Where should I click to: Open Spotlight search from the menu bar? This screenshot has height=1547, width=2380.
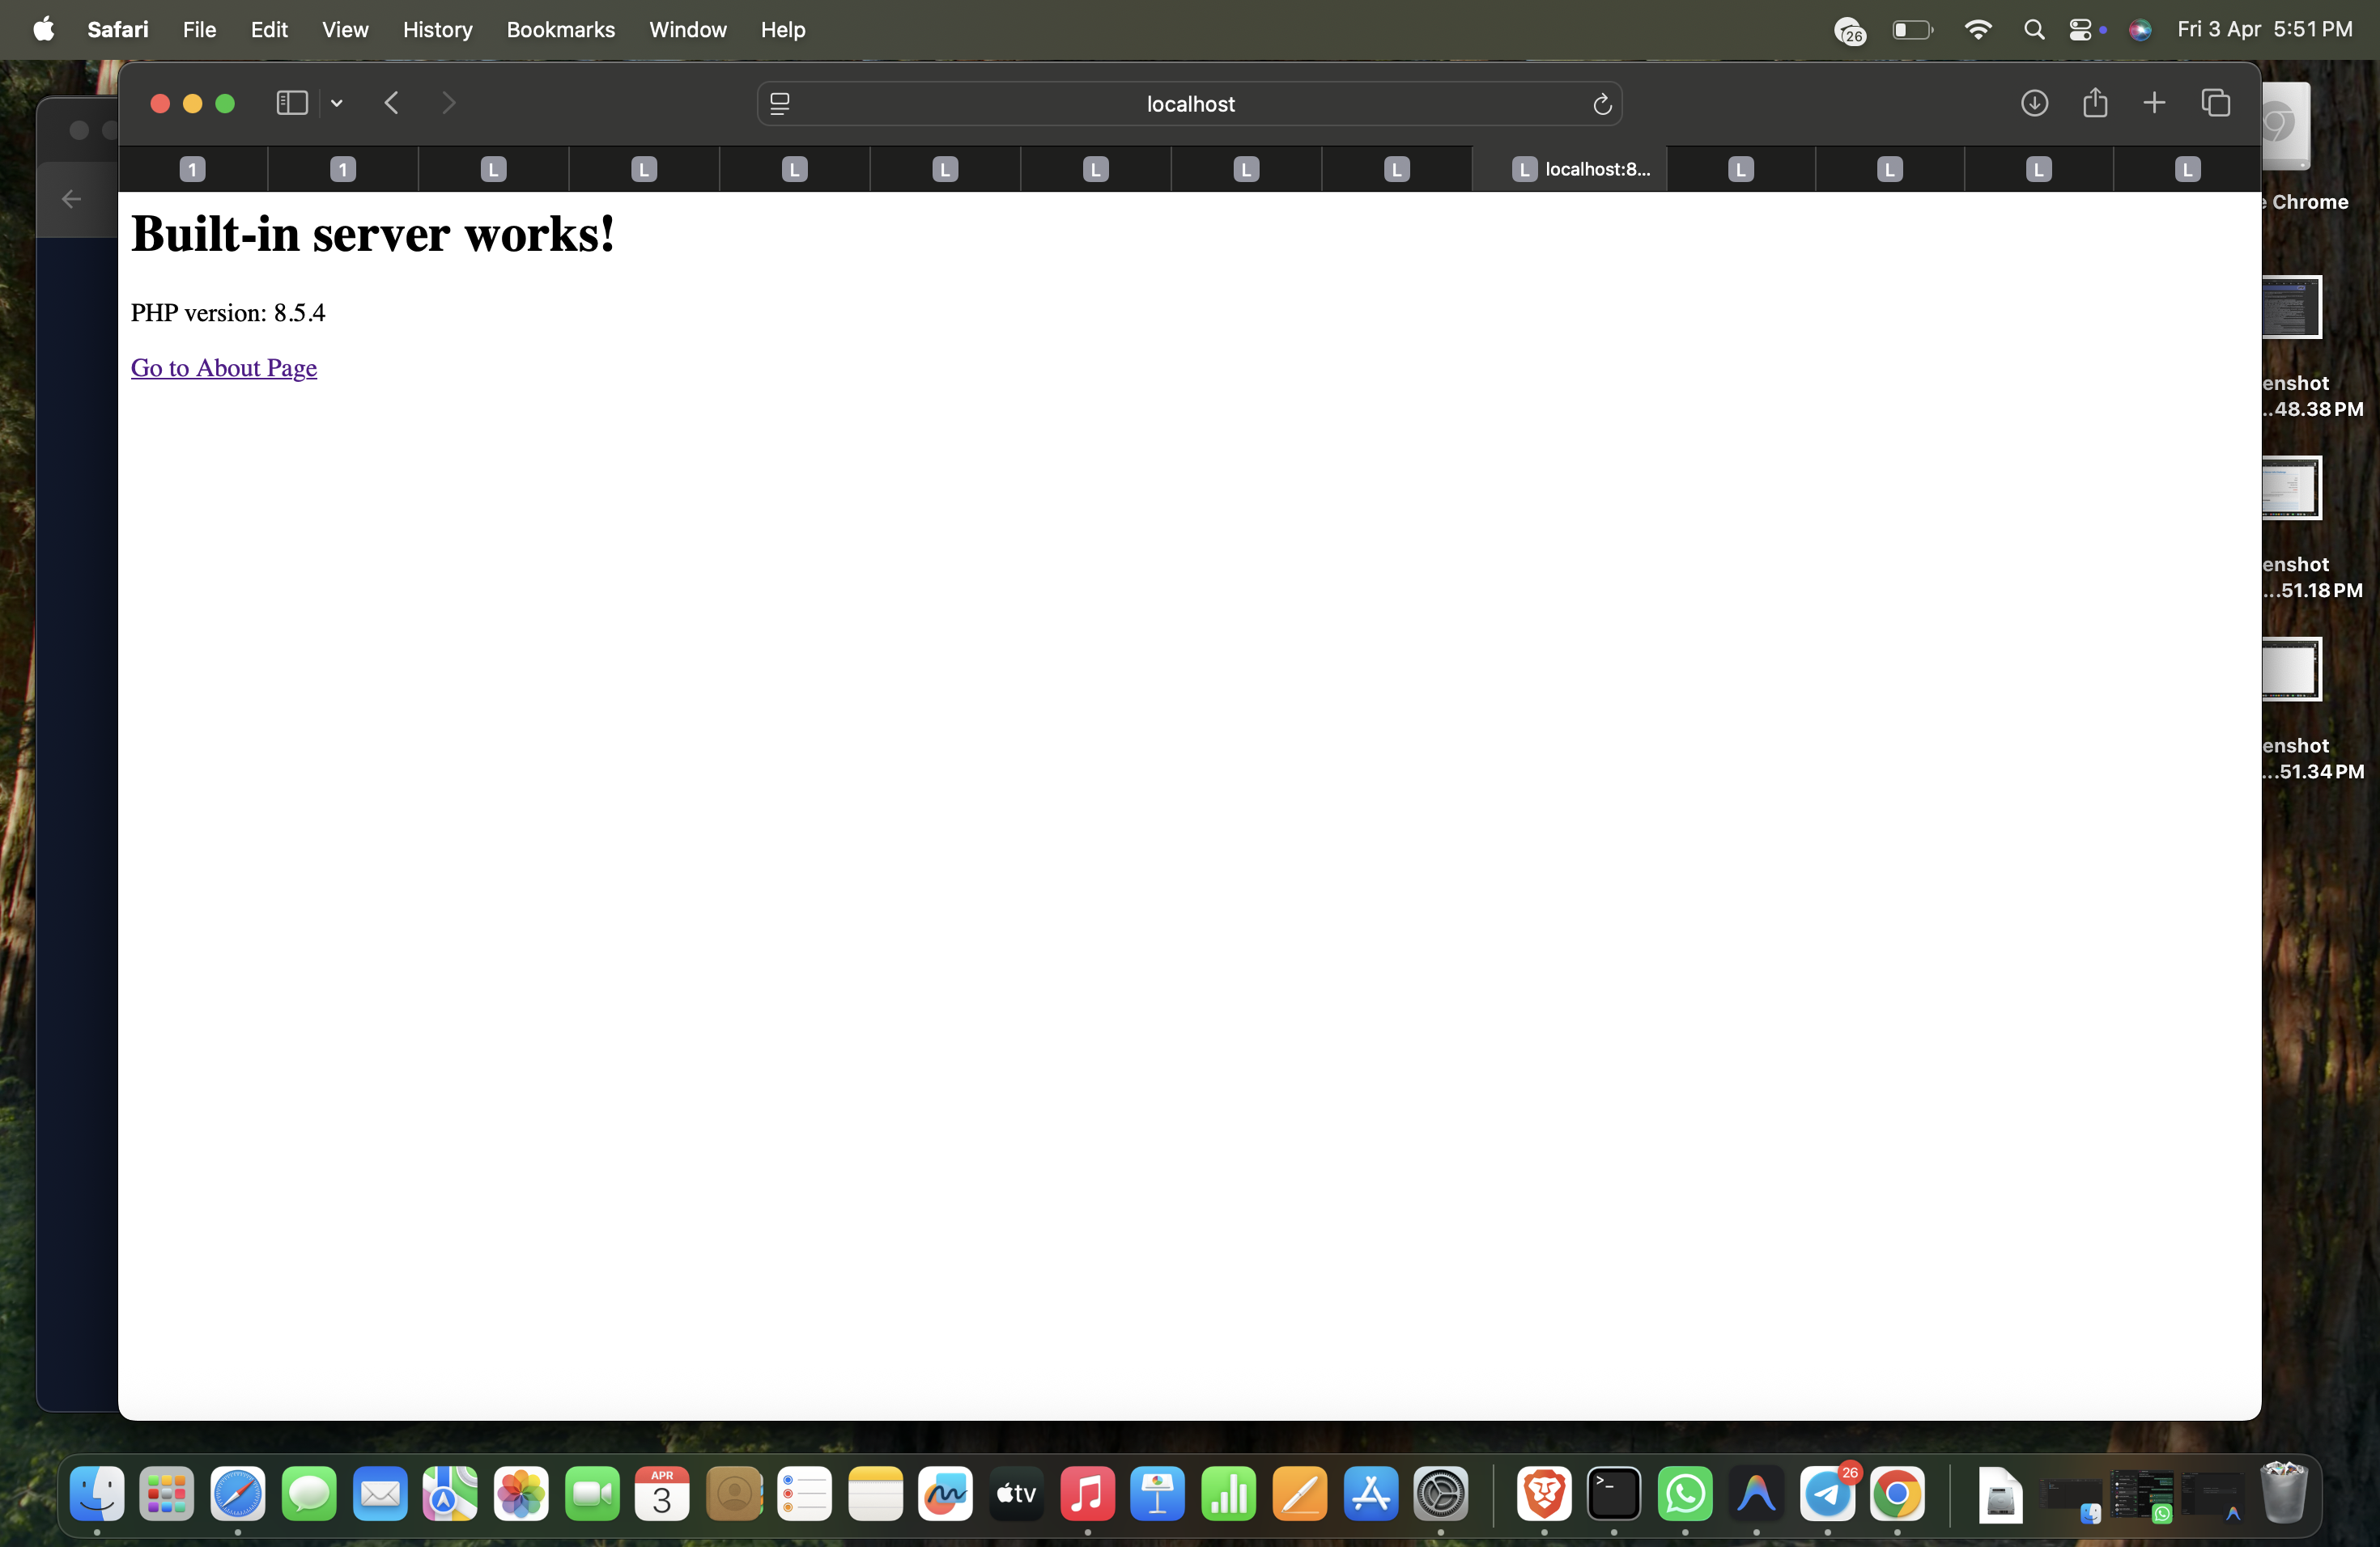(2033, 29)
